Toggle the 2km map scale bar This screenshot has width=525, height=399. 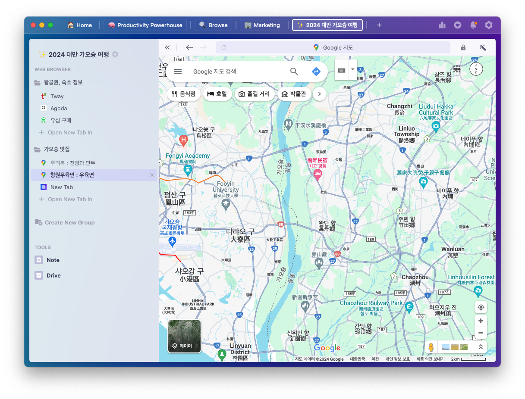468,359
